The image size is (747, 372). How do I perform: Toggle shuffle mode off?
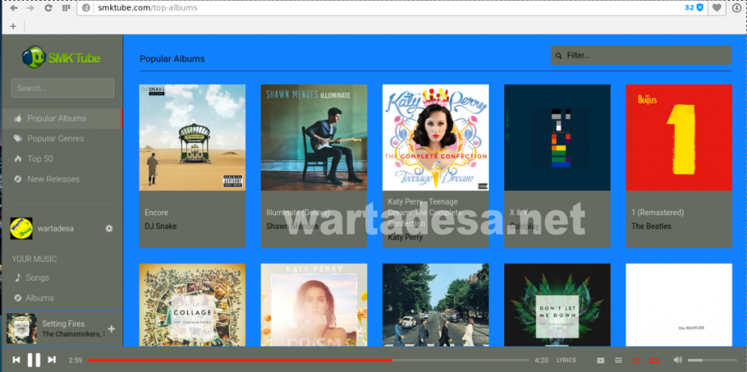636,360
